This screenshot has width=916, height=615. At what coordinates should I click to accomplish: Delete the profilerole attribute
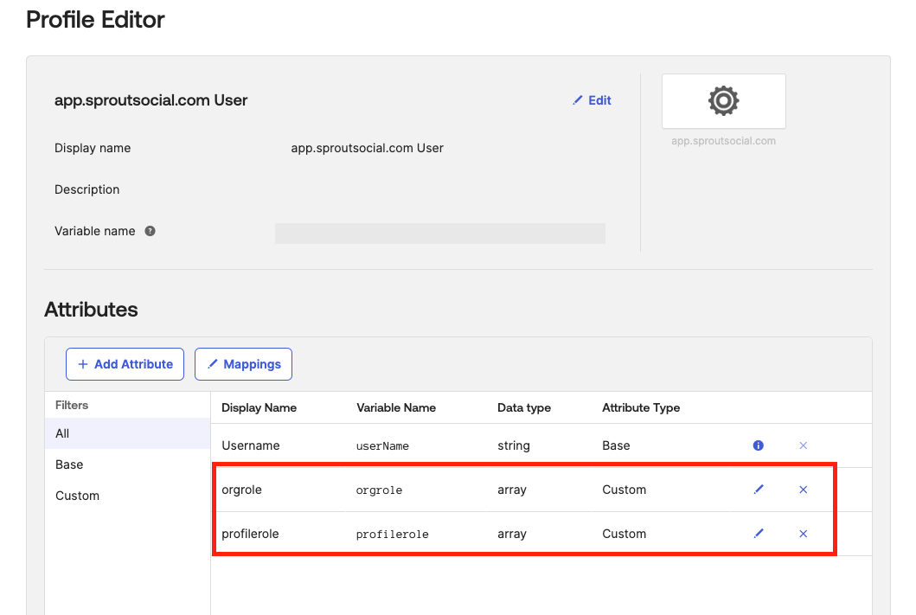point(804,533)
